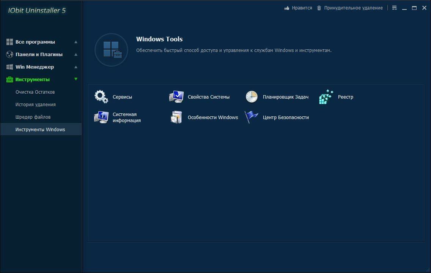Click the Реестр label
The width and height of the screenshot is (431, 273).
pos(346,97)
